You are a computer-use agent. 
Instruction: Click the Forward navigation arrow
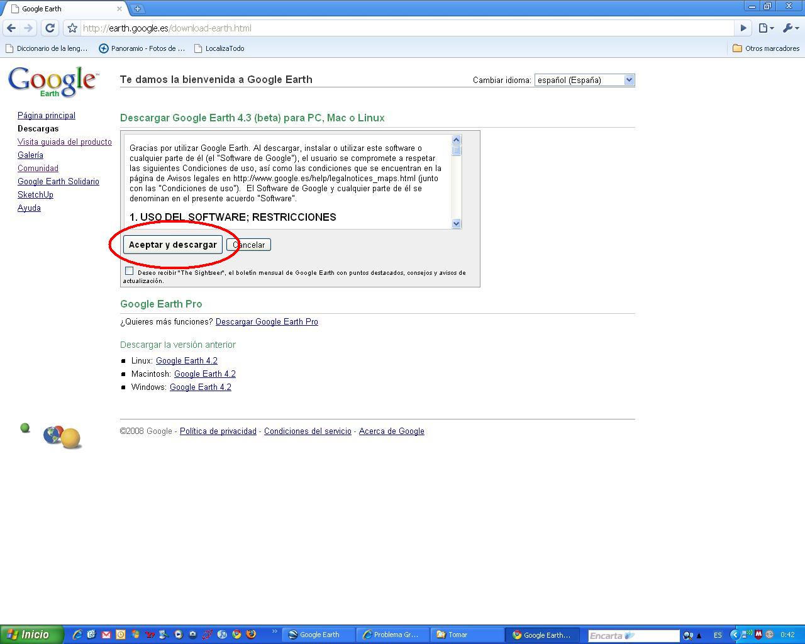pos(28,28)
